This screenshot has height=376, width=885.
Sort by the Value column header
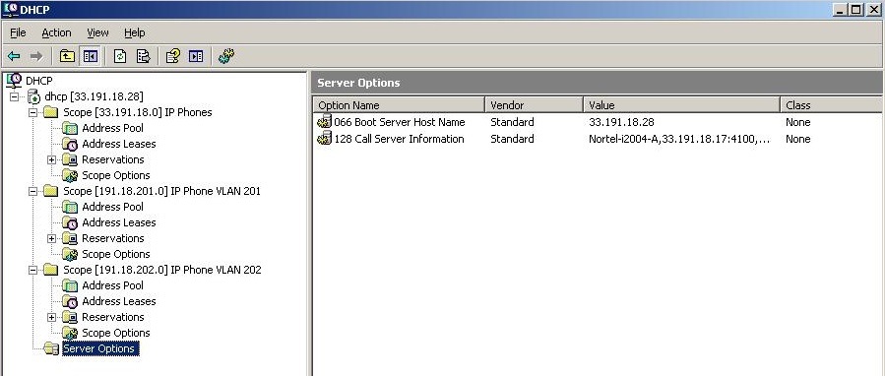point(680,105)
